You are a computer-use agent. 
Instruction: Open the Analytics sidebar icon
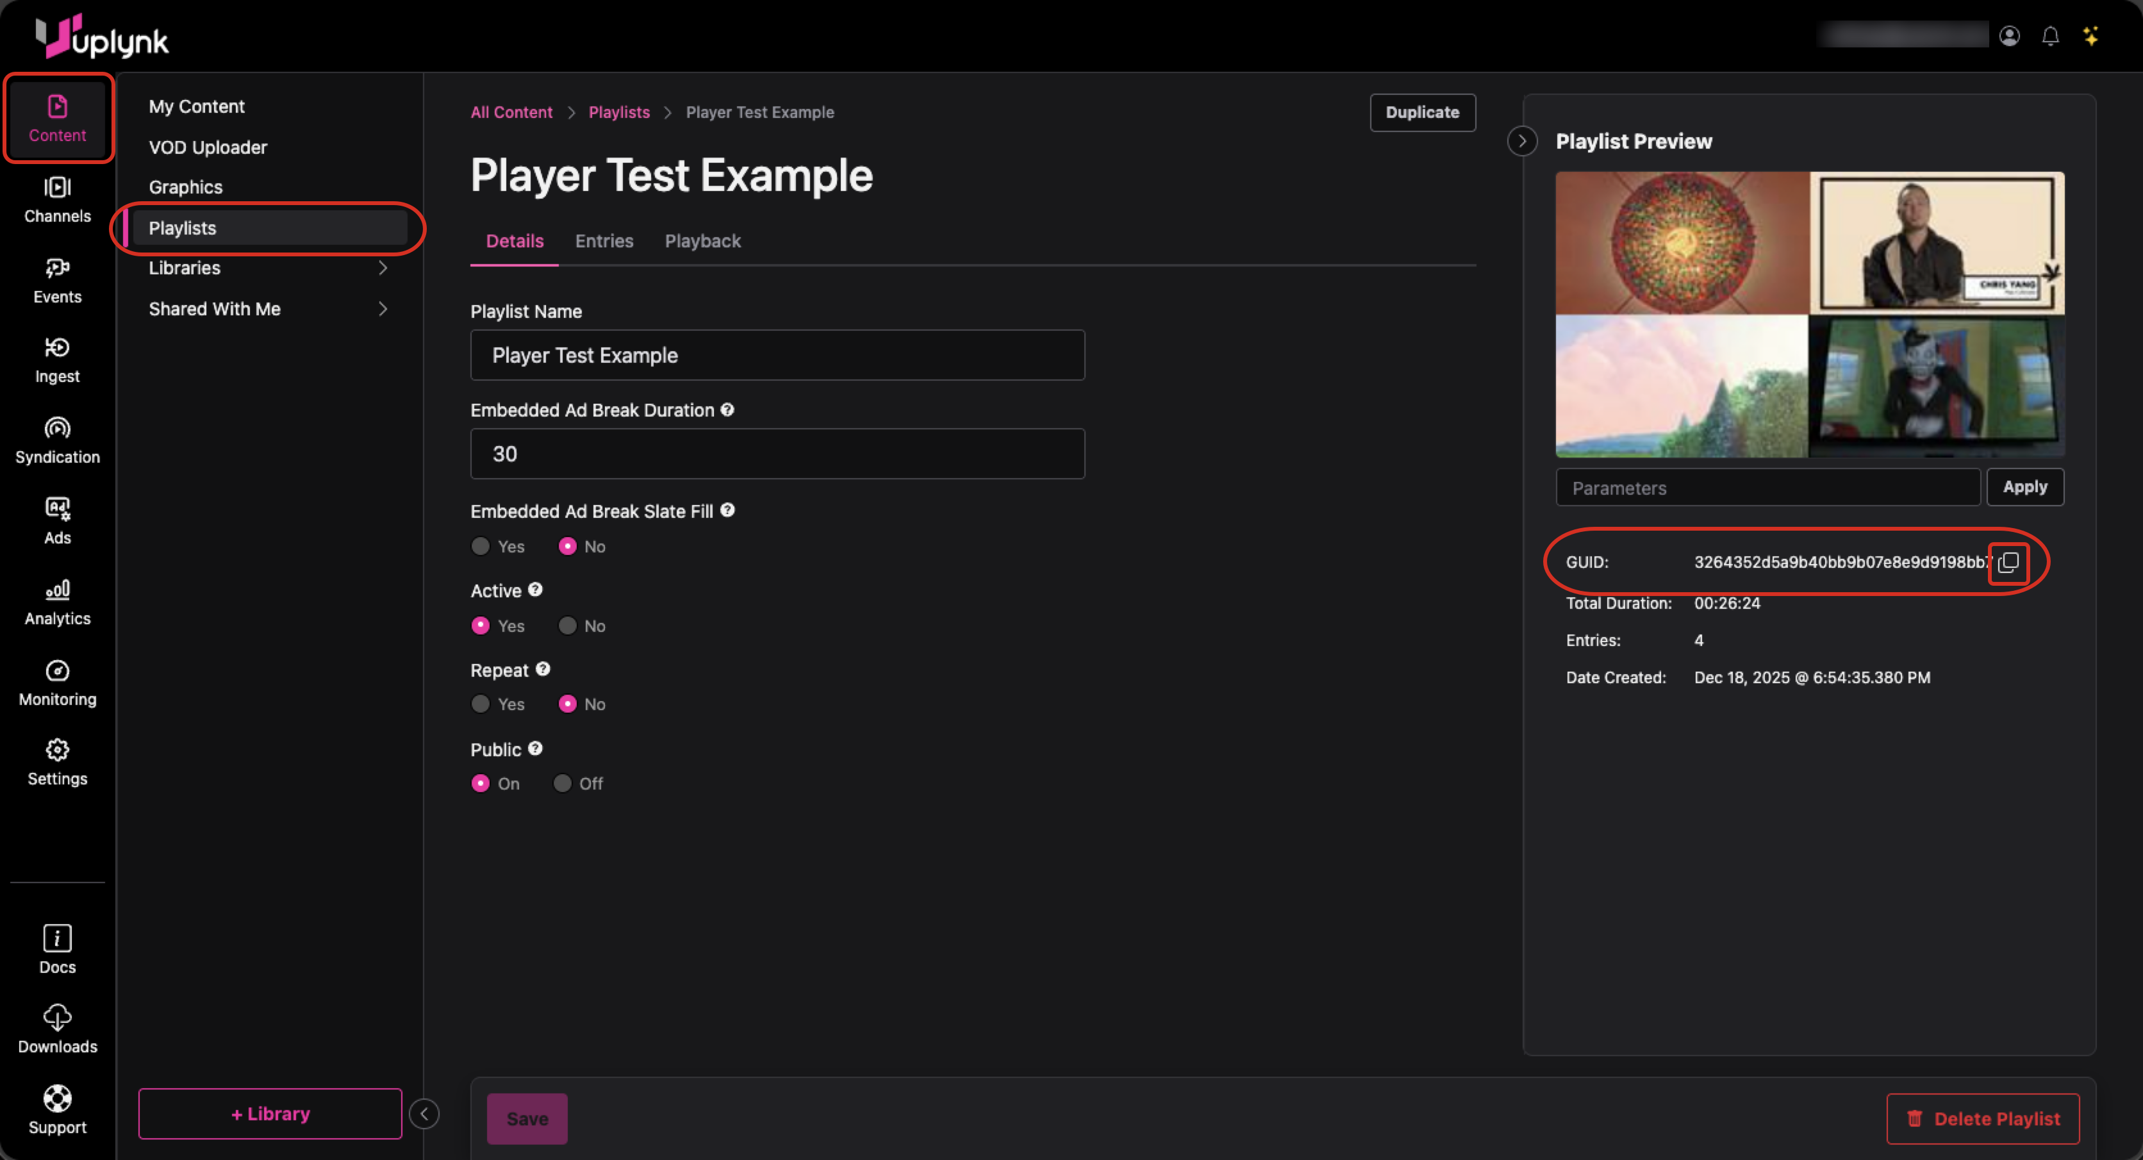[x=58, y=590]
